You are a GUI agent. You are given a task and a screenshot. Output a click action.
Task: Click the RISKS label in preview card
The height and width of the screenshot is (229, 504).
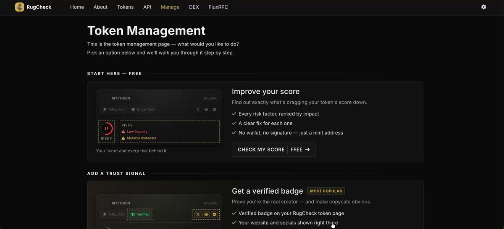pos(127,125)
